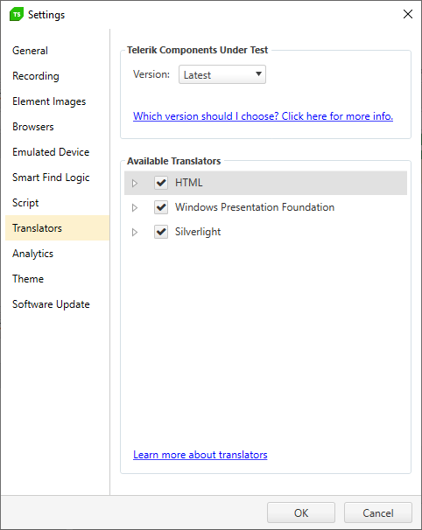The height and width of the screenshot is (530, 422).
Task: Close the Settings dialog
Action: coord(408,14)
